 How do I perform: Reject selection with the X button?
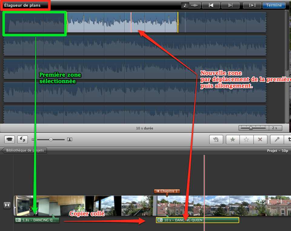260,139
